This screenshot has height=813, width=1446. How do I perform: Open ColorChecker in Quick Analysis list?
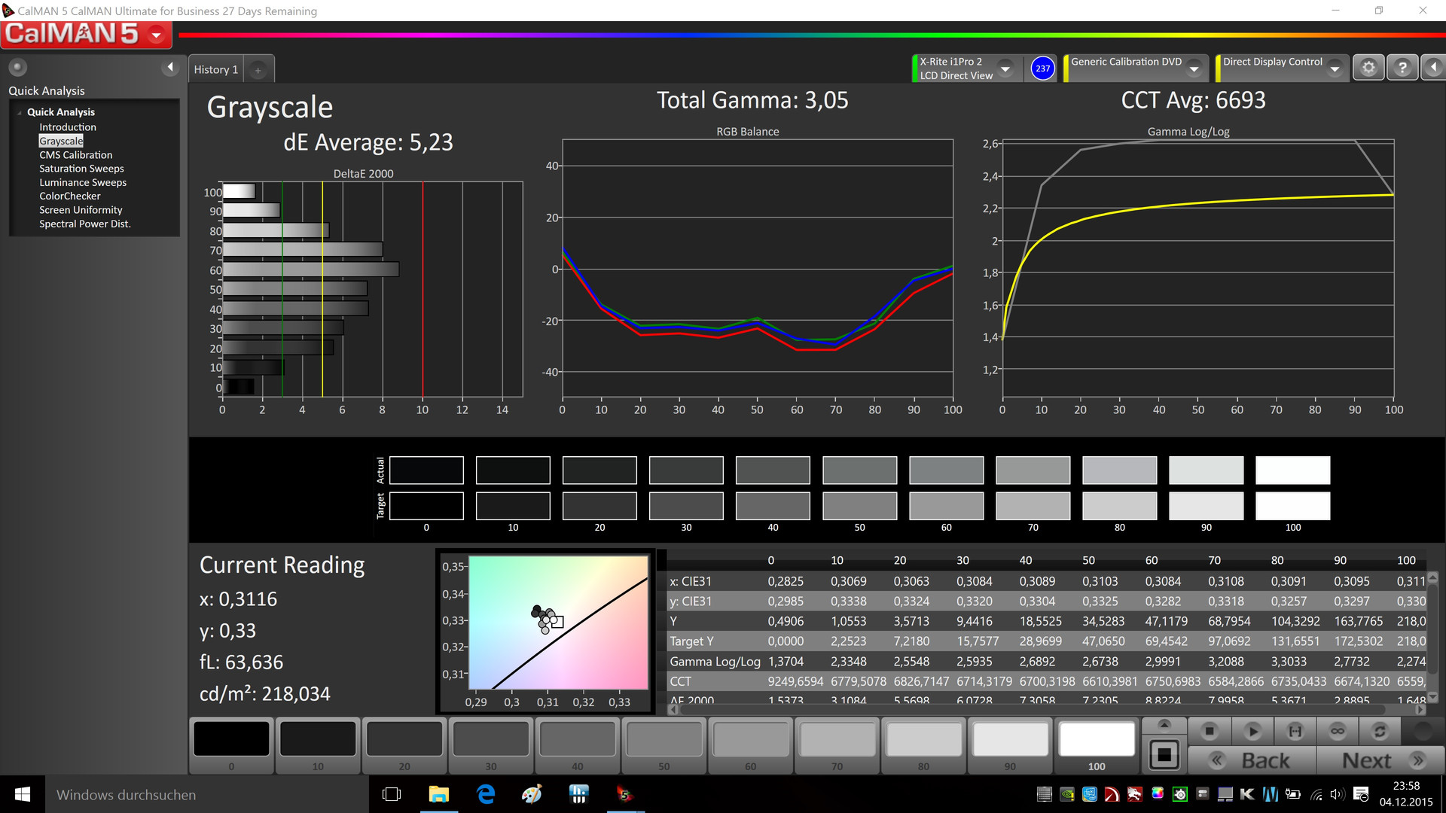(70, 196)
